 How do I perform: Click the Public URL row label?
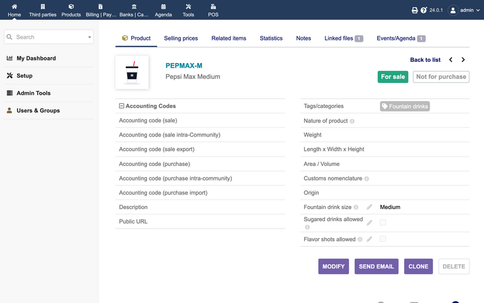tap(133, 221)
